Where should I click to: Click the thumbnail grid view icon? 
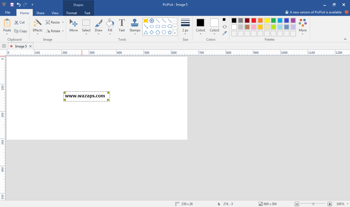[4, 46]
